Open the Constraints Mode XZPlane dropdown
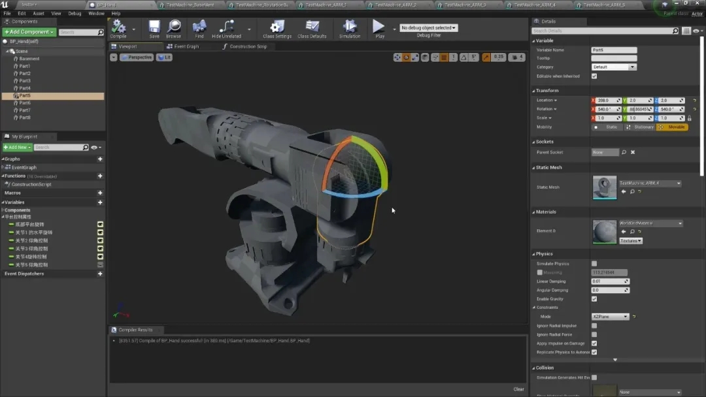The height and width of the screenshot is (397, 706). (610, 317)
